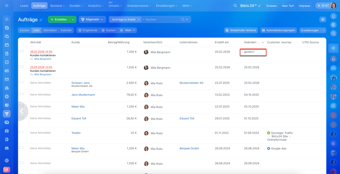Viewport: 340px width, 174px height.
Task: Click the rocket icon at sidebar bottom
Action: tap(7, 169)
